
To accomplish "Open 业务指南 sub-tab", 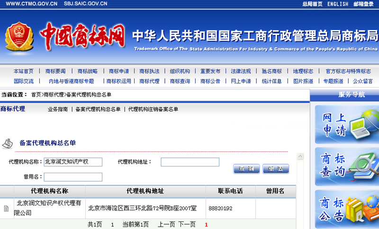I will pyautogui.click(x=57, y=109).
